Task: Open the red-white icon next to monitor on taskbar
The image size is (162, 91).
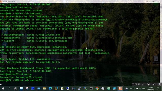Action: pos(27,88)
